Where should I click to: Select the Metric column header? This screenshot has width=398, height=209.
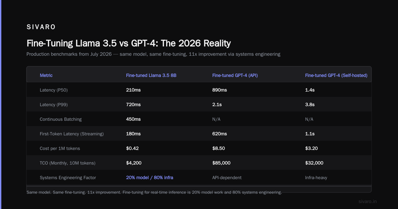point(46,75)
